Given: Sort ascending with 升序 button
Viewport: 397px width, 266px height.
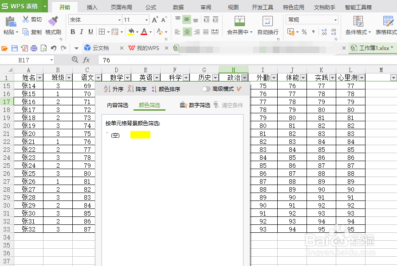Looking at the screenshot, I should click(x=114, y=89).
